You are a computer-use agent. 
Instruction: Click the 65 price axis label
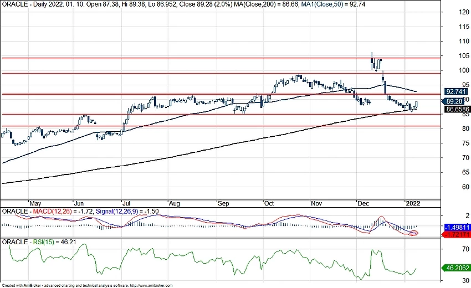465,172
